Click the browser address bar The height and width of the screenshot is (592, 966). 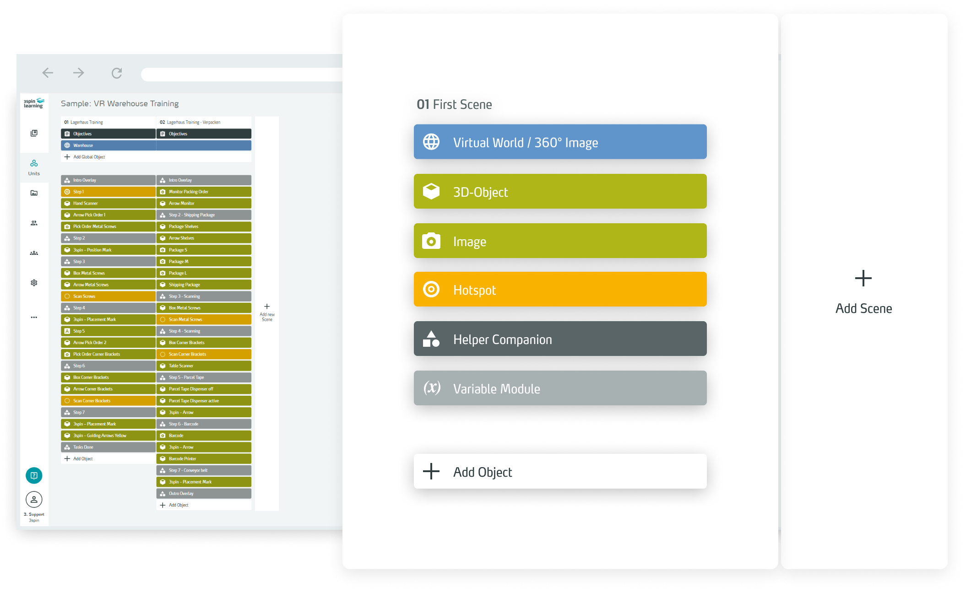[x=242, y=74]
